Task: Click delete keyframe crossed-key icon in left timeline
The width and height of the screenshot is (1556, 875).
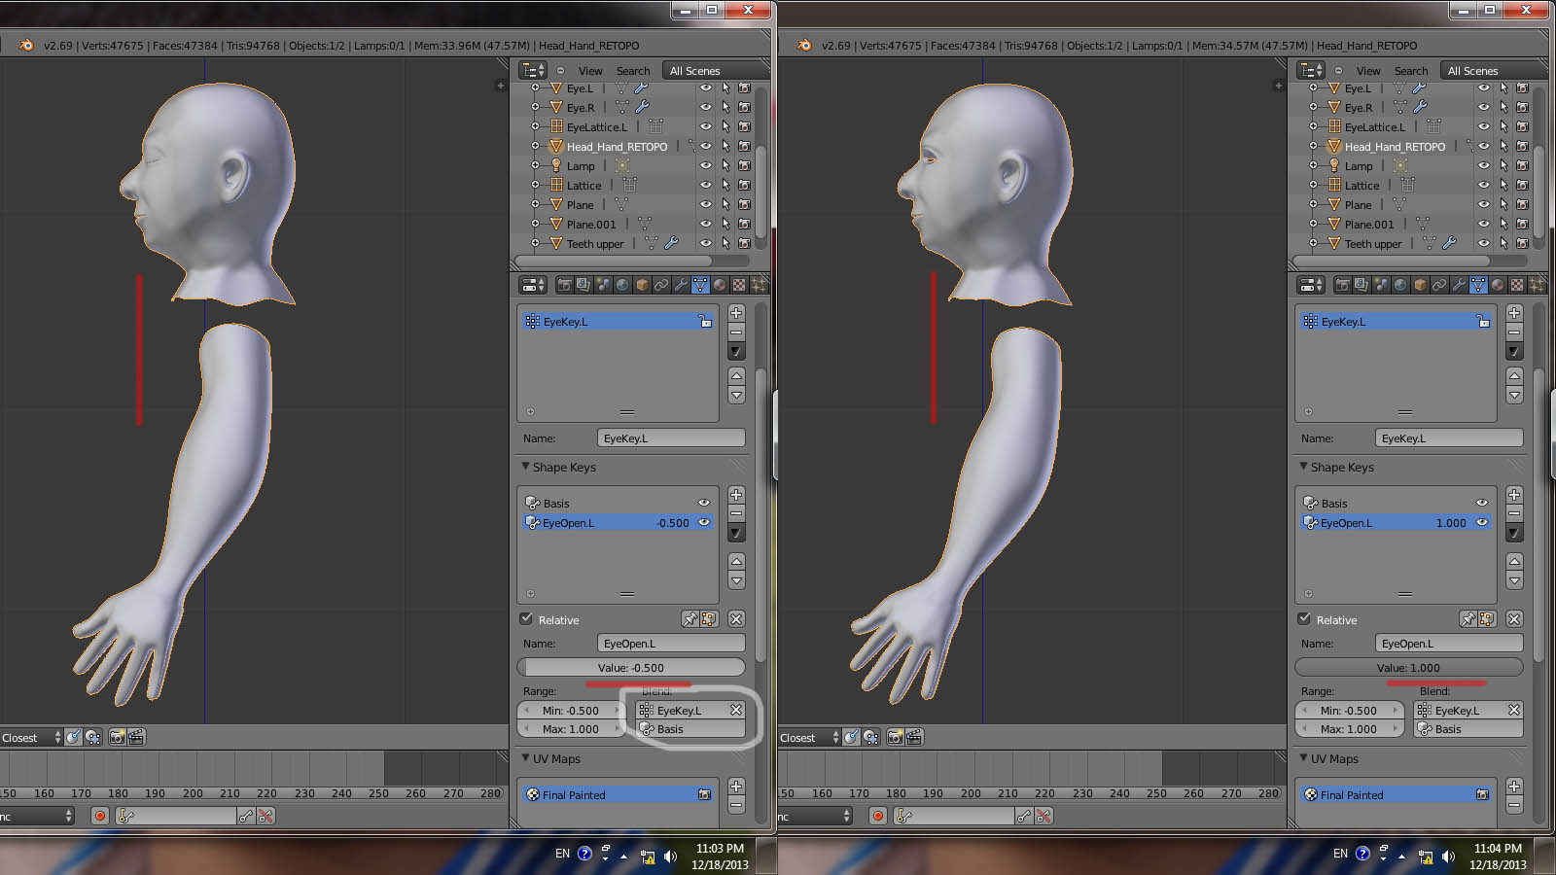Action: click(265, 816)
